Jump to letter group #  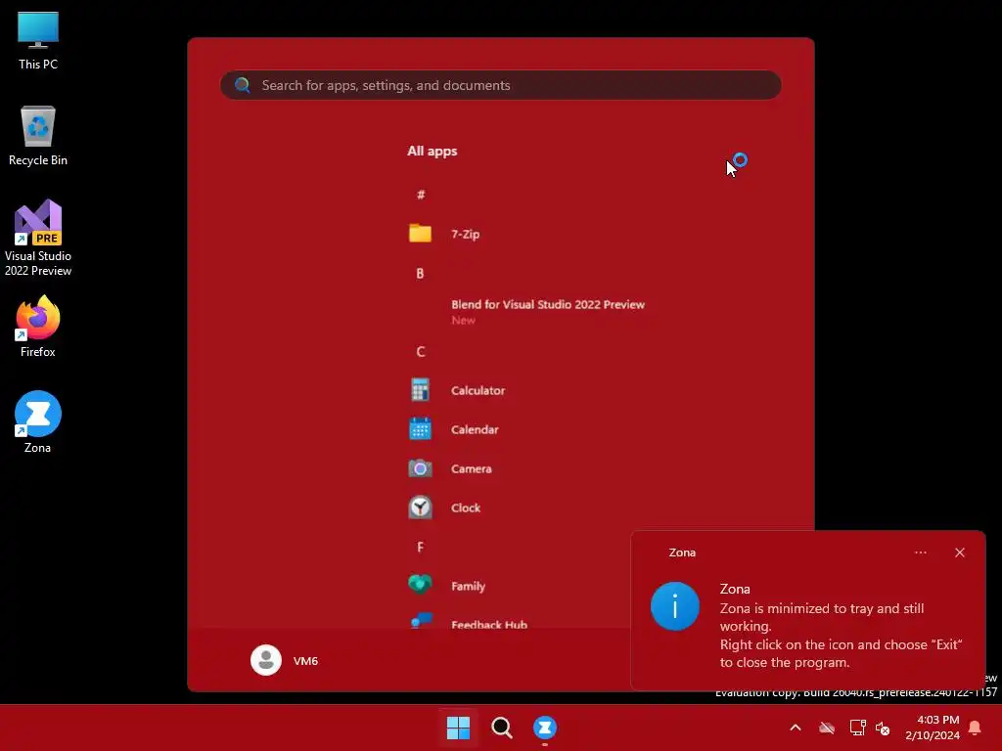click(x=421, y=195)
